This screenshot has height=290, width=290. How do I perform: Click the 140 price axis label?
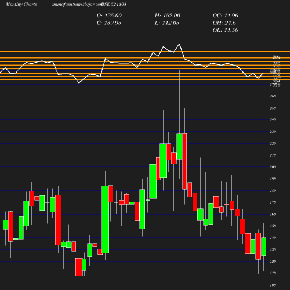(273, 238)
